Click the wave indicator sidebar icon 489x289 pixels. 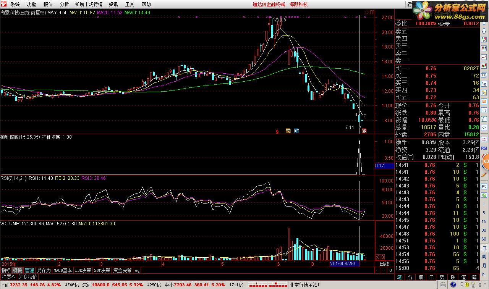pos(484,139)
